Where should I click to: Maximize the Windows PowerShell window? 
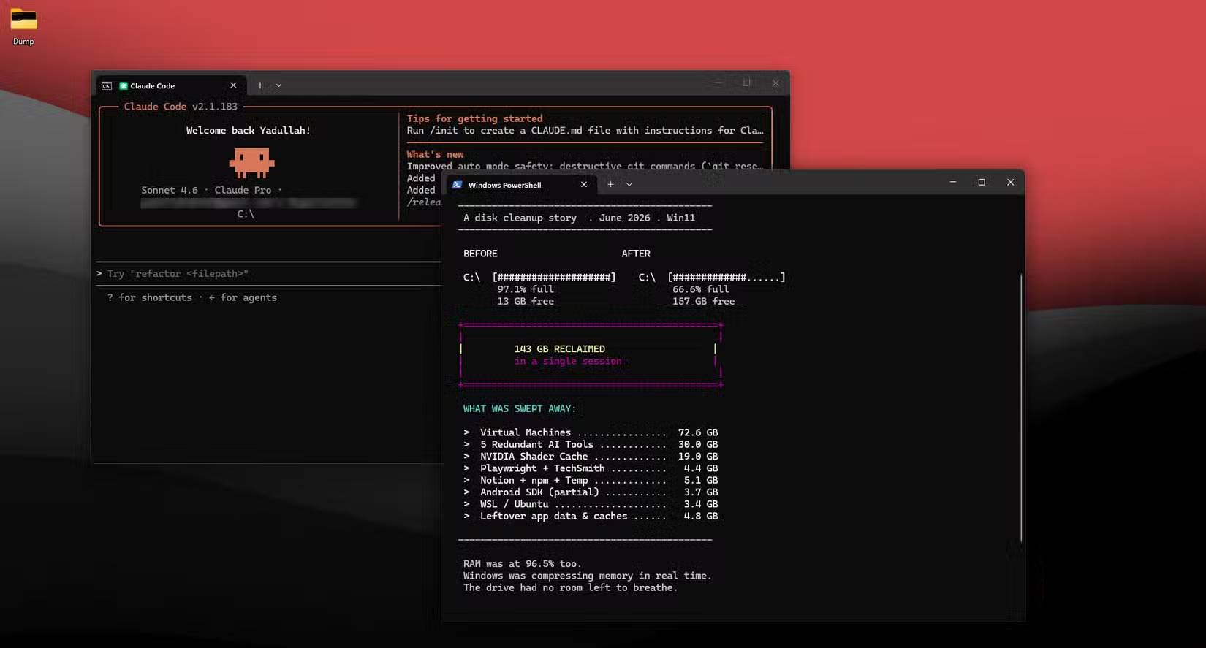pos(982,182)
